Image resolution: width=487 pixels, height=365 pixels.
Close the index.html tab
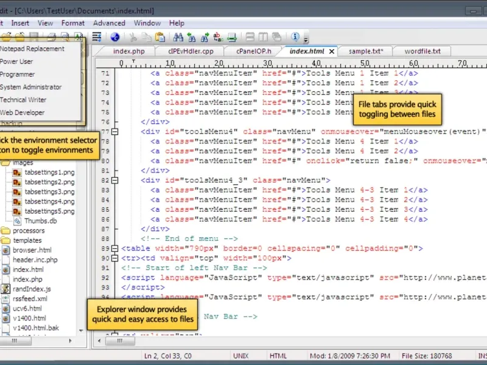(x=332, y=52)
